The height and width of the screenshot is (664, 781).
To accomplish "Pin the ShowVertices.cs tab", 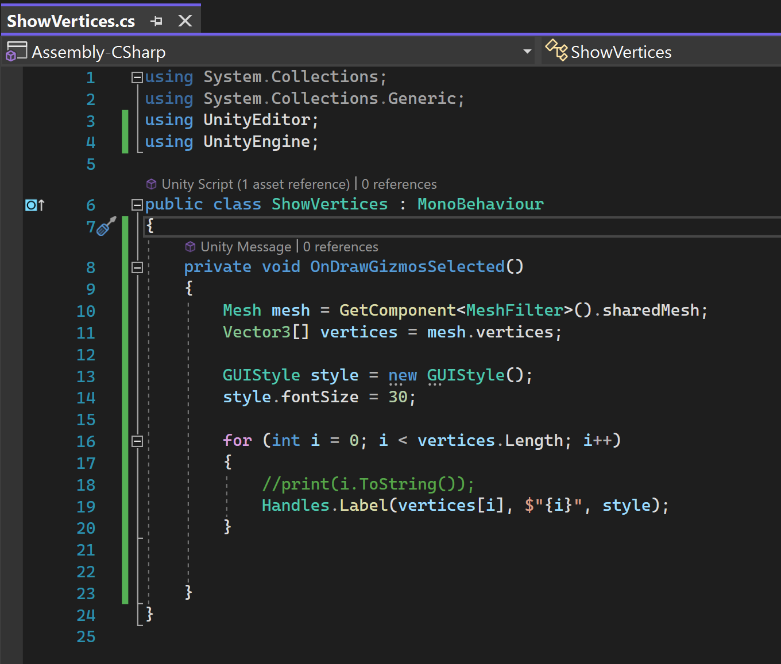I will pos(157,20).
